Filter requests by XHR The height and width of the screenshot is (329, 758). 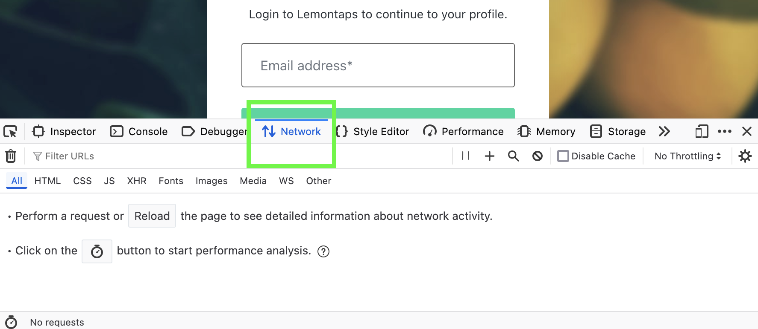[x=137, y=181]
